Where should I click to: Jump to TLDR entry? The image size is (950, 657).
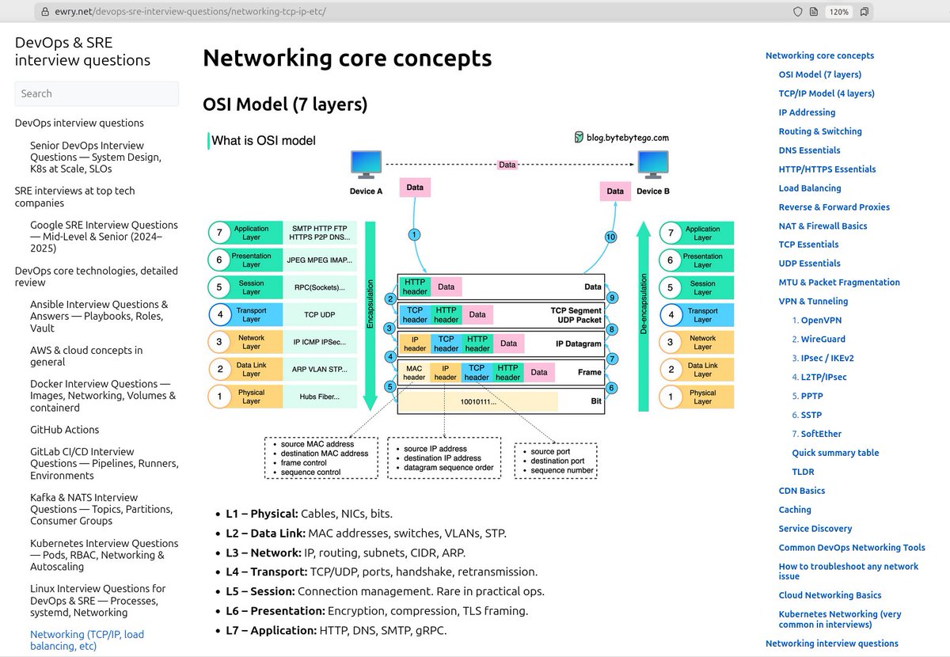pos(803,472)
